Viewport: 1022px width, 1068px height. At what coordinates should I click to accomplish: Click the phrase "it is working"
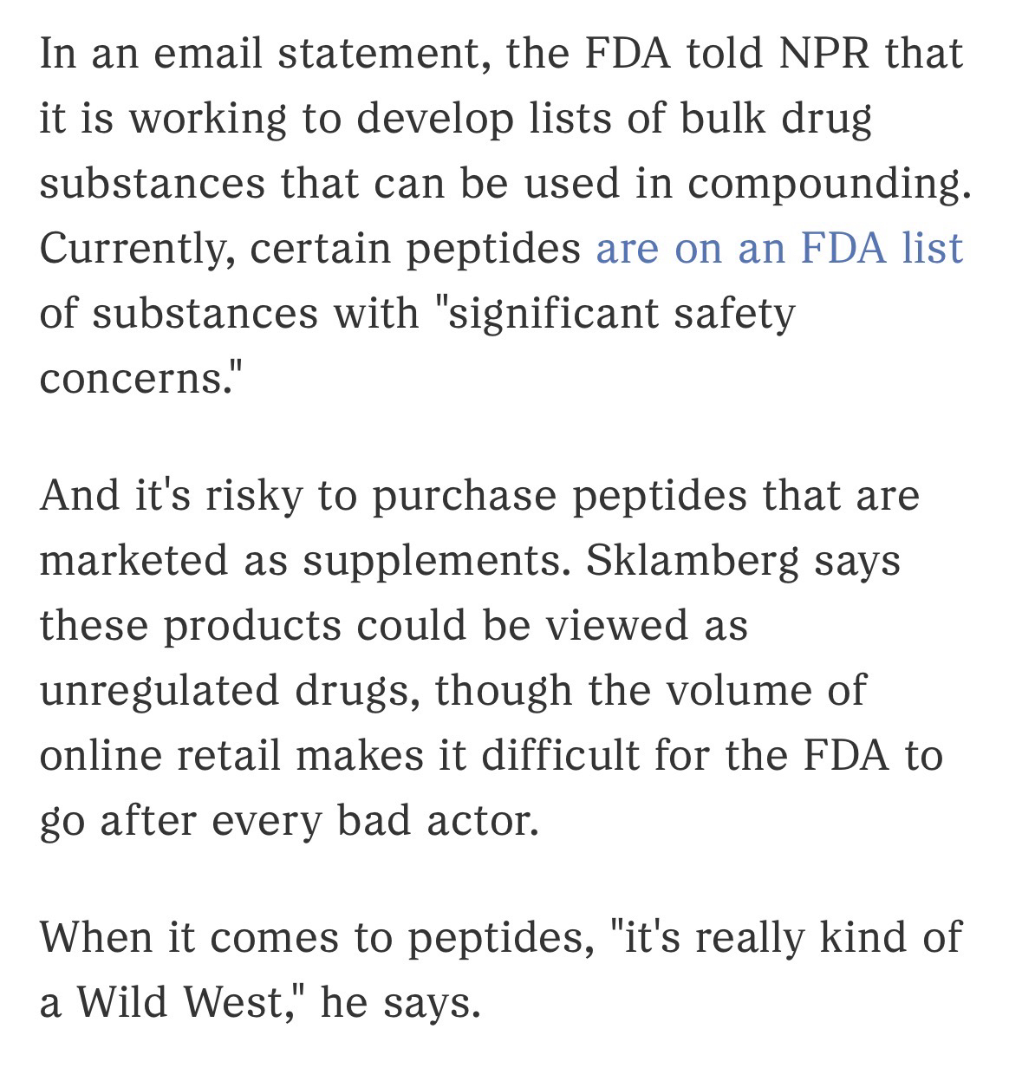163,119
